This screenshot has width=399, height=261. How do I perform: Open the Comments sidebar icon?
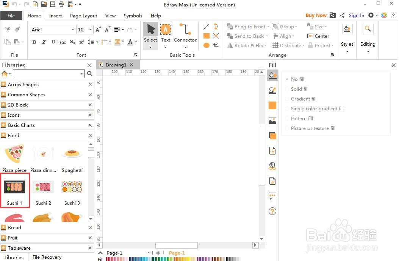coord(272,196)
